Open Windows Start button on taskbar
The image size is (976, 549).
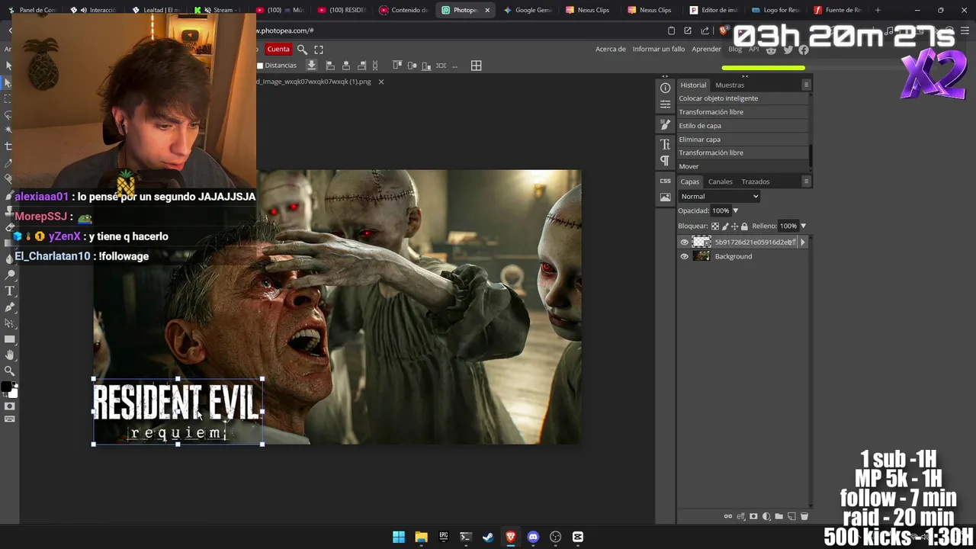399,537
